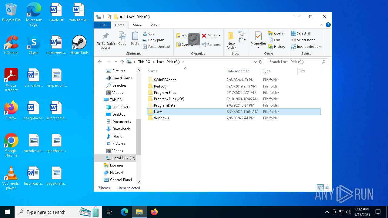Viewport: 388px width, 218px height.
Task: Create a New folder
Action: coord(231,40)
